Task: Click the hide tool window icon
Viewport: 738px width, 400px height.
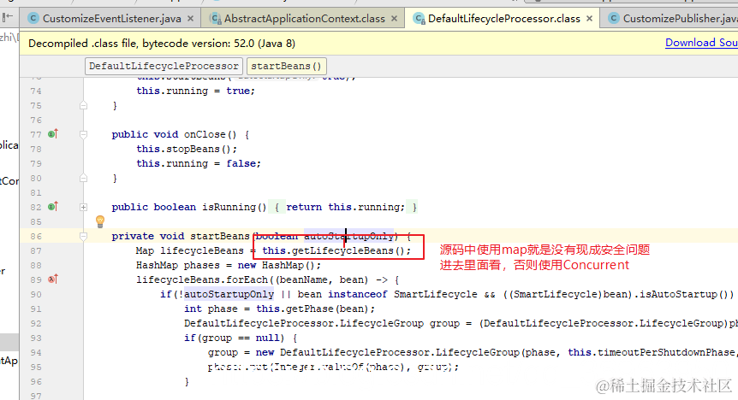Action: 8,18
